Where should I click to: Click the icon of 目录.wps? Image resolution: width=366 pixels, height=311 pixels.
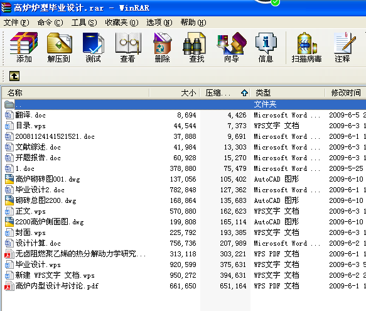pos(9,126)
